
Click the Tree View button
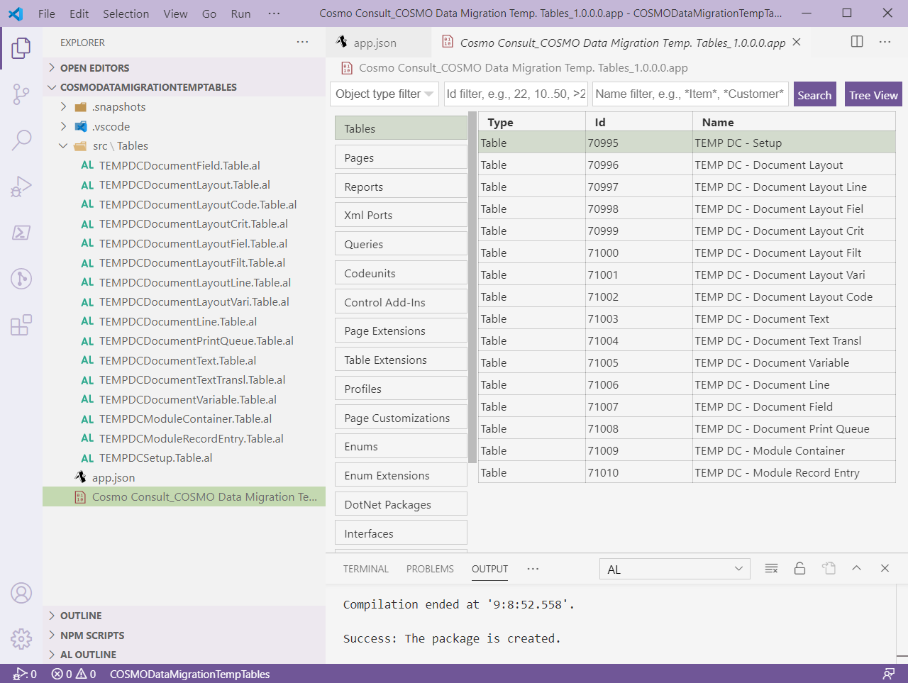point(873,95)
